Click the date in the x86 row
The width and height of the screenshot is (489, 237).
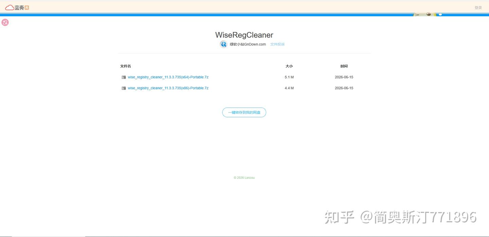(344, 88)
